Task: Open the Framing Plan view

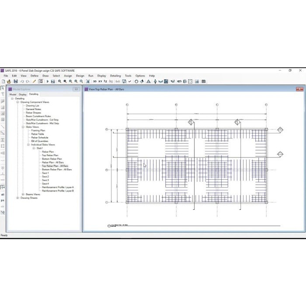Action: 38,130
